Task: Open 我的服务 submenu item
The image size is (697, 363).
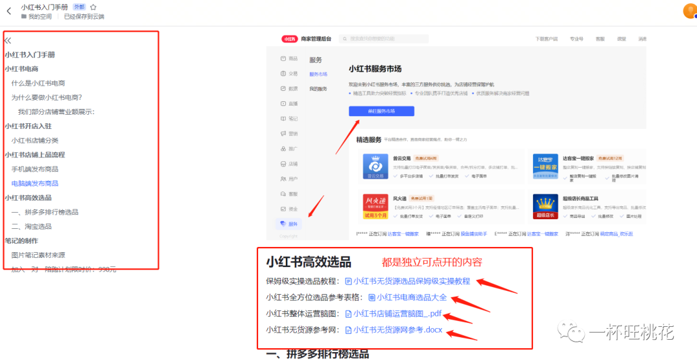Action: [318, 89]
